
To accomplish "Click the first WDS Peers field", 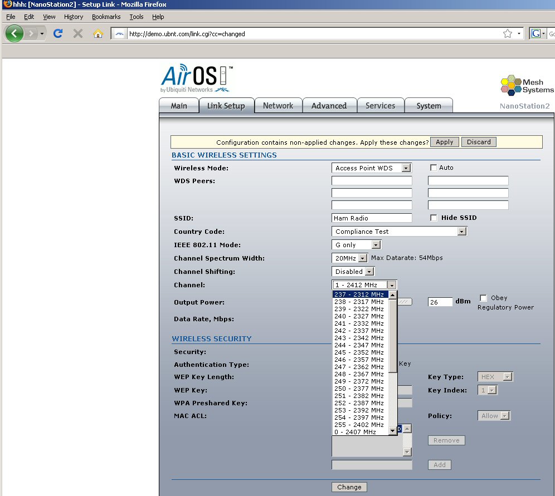I will (x=372, y=181).
